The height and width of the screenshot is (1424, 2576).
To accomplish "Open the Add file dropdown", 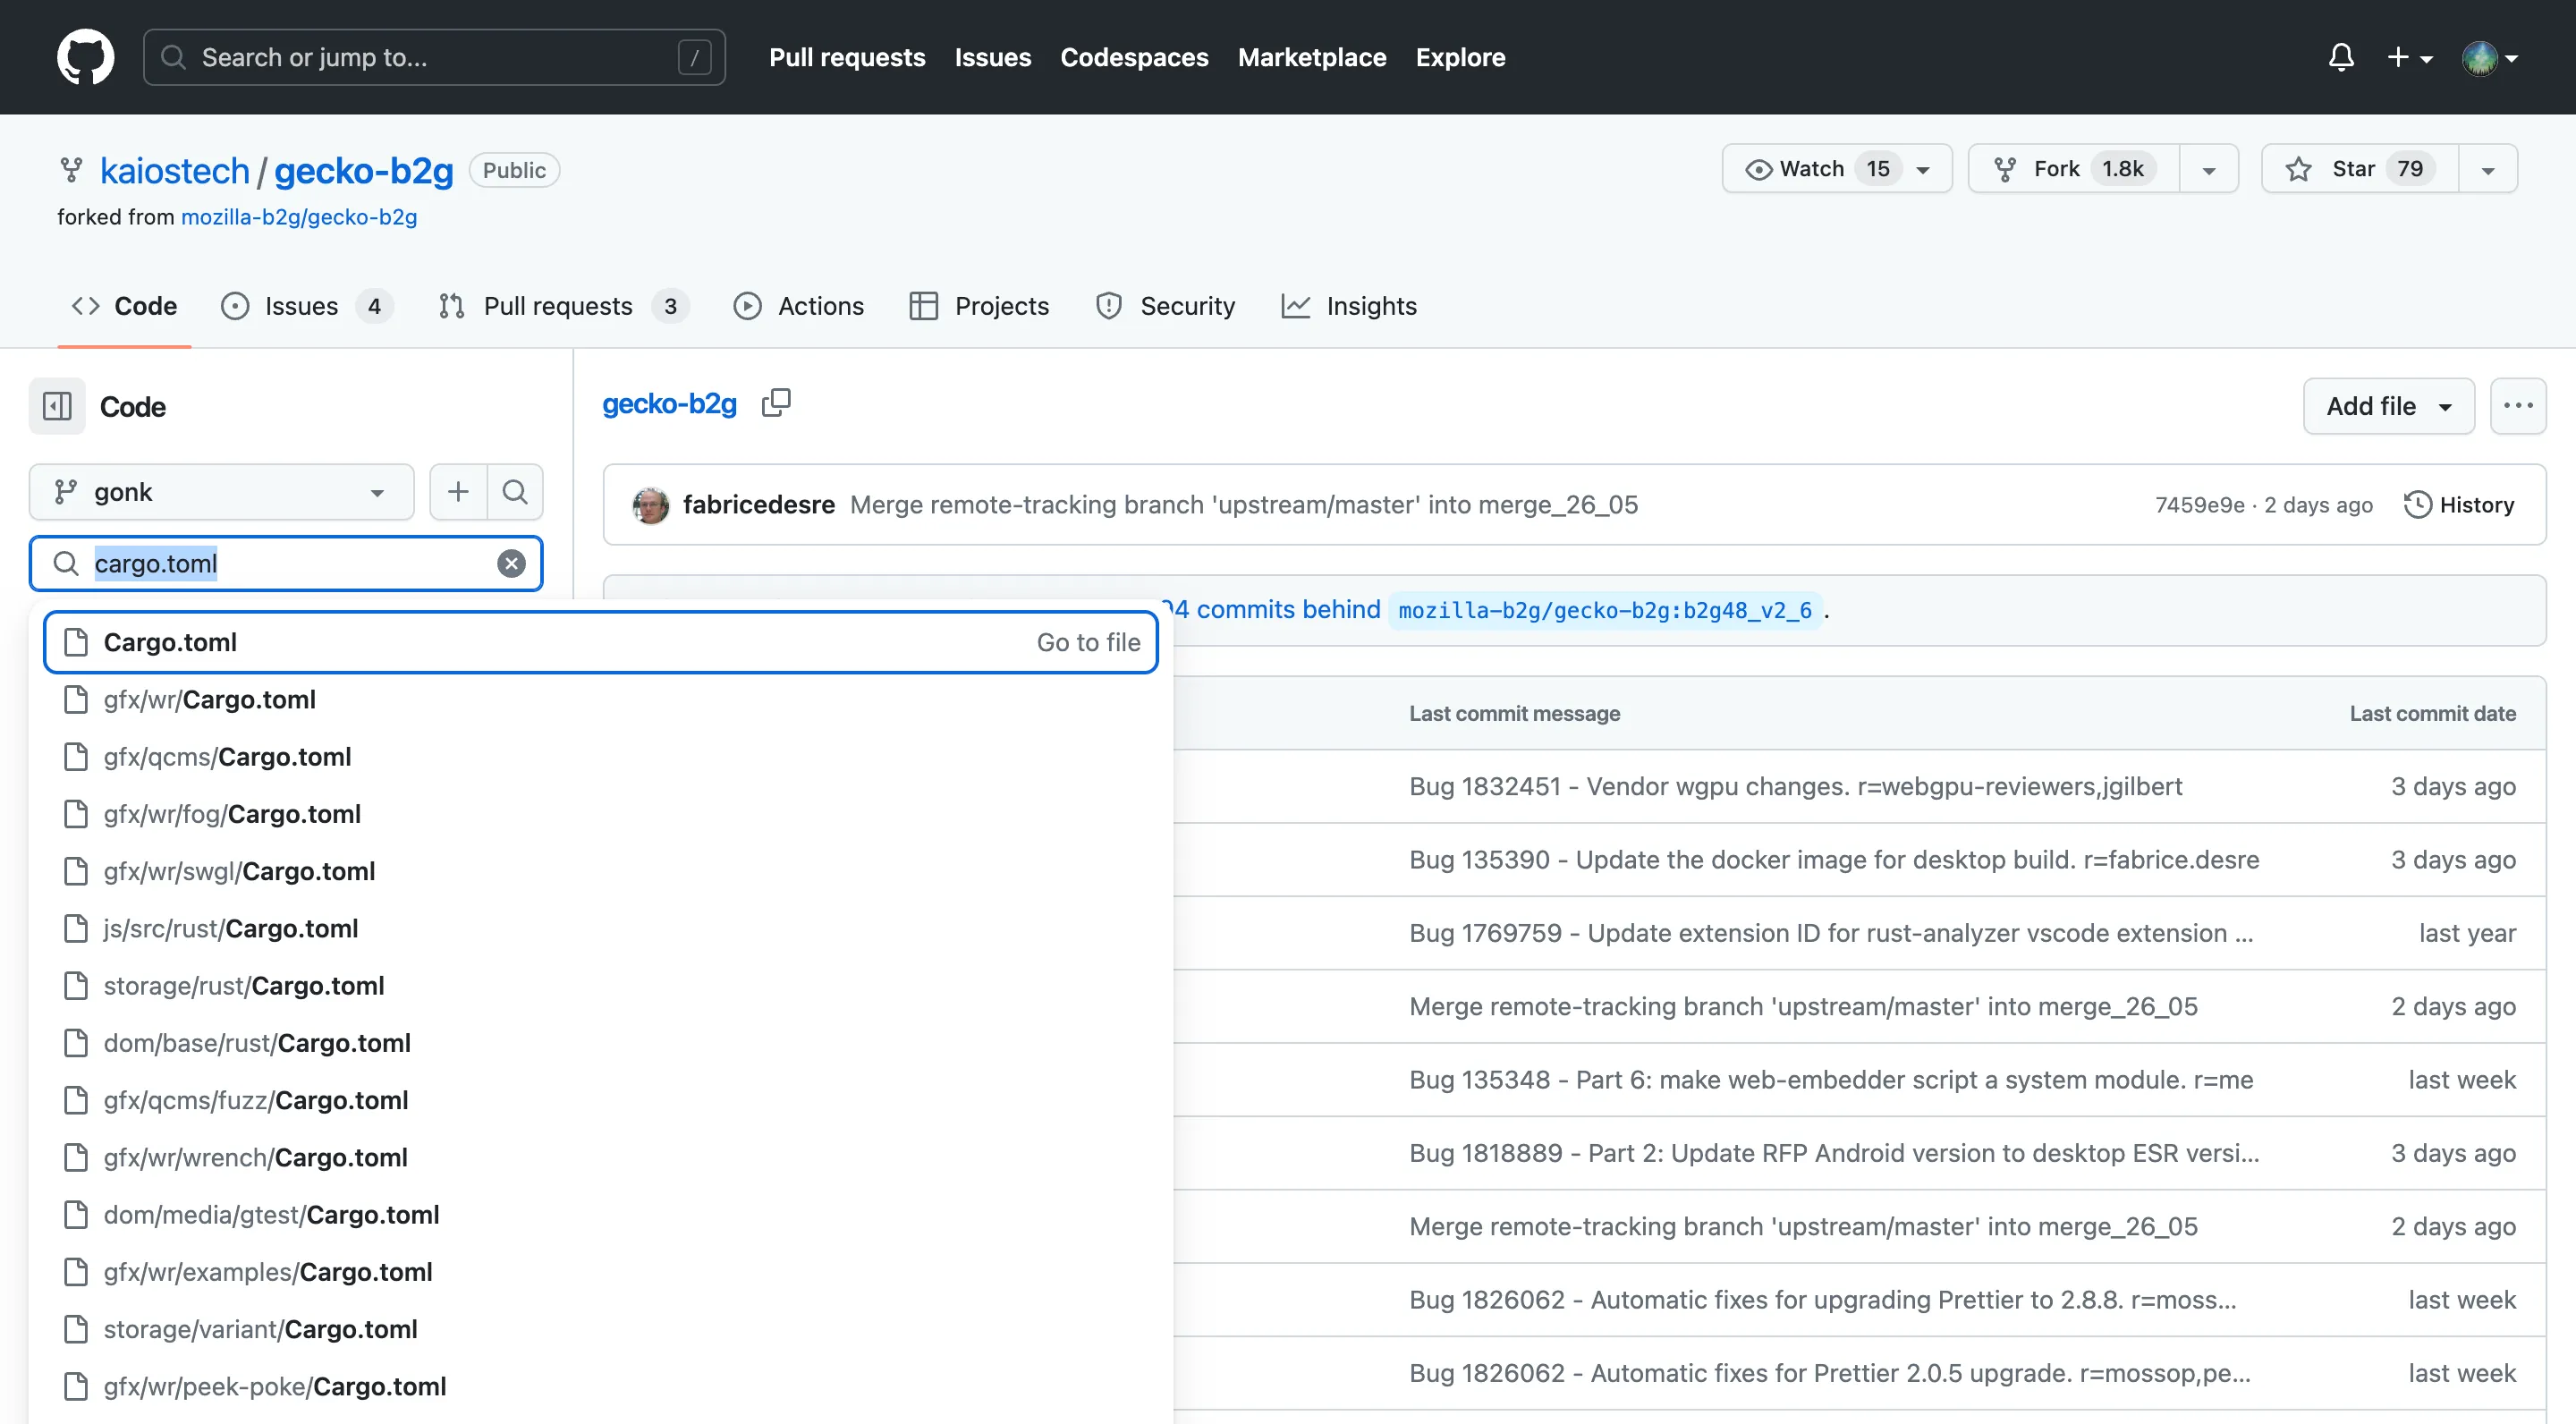I will [x=2388, y=406].
